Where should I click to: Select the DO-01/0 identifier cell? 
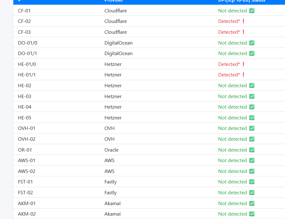pyautogui.click(x=28, y=43)
